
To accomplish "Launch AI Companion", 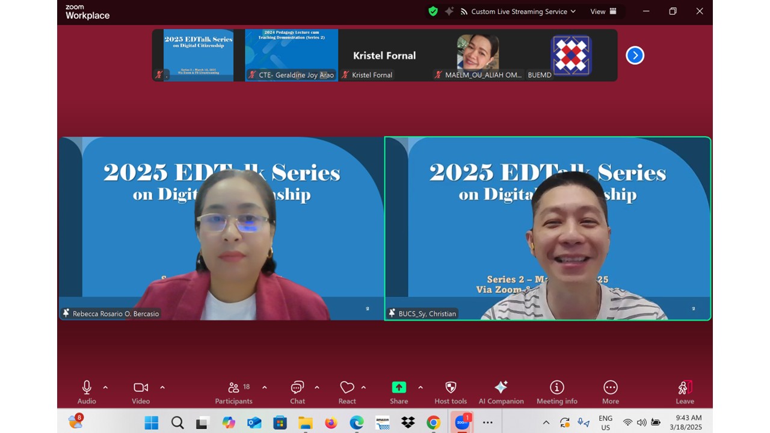I will point(501,387).
